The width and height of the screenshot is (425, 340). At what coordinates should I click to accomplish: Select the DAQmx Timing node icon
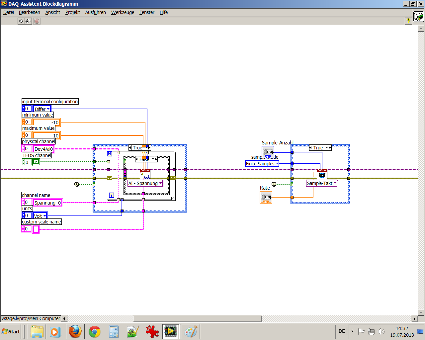(x=322, y=174)
